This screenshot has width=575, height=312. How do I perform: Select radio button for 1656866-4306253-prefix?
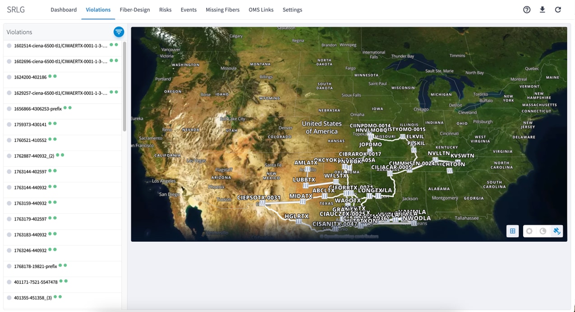[x=9, y=109]
